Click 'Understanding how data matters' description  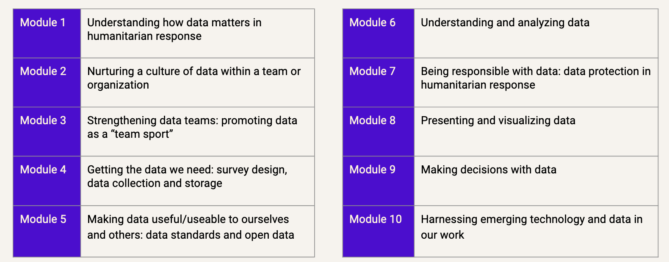pos(174,29)
